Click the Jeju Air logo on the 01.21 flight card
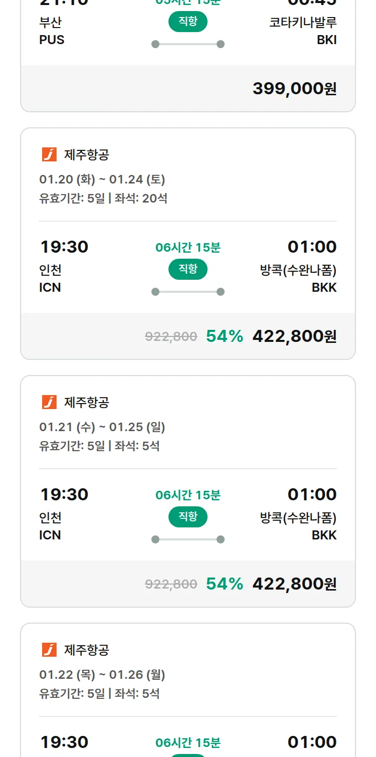The height and width of the screenshot is (757, 376). click(x=49, y=402)
